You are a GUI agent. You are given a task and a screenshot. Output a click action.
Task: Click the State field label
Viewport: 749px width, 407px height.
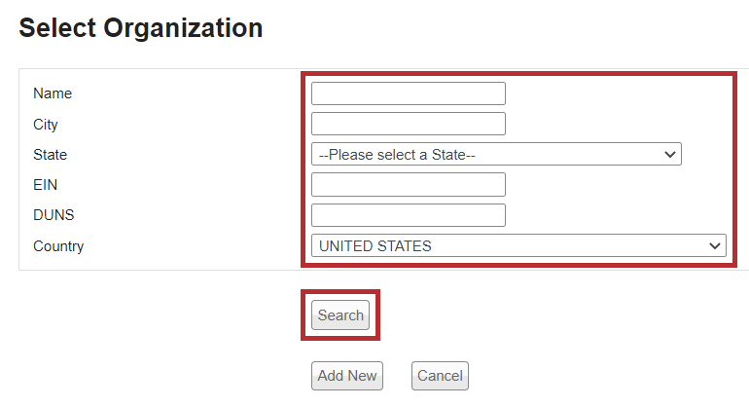point(51,154)
